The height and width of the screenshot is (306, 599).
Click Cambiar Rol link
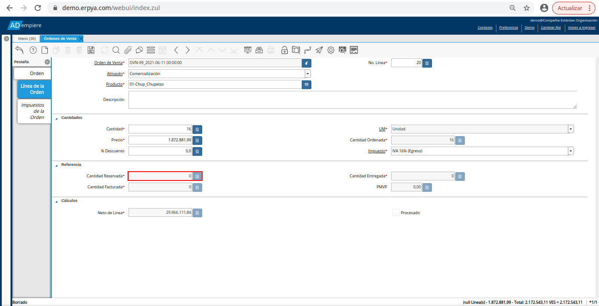pyautogui.click(x=551, y=27)
